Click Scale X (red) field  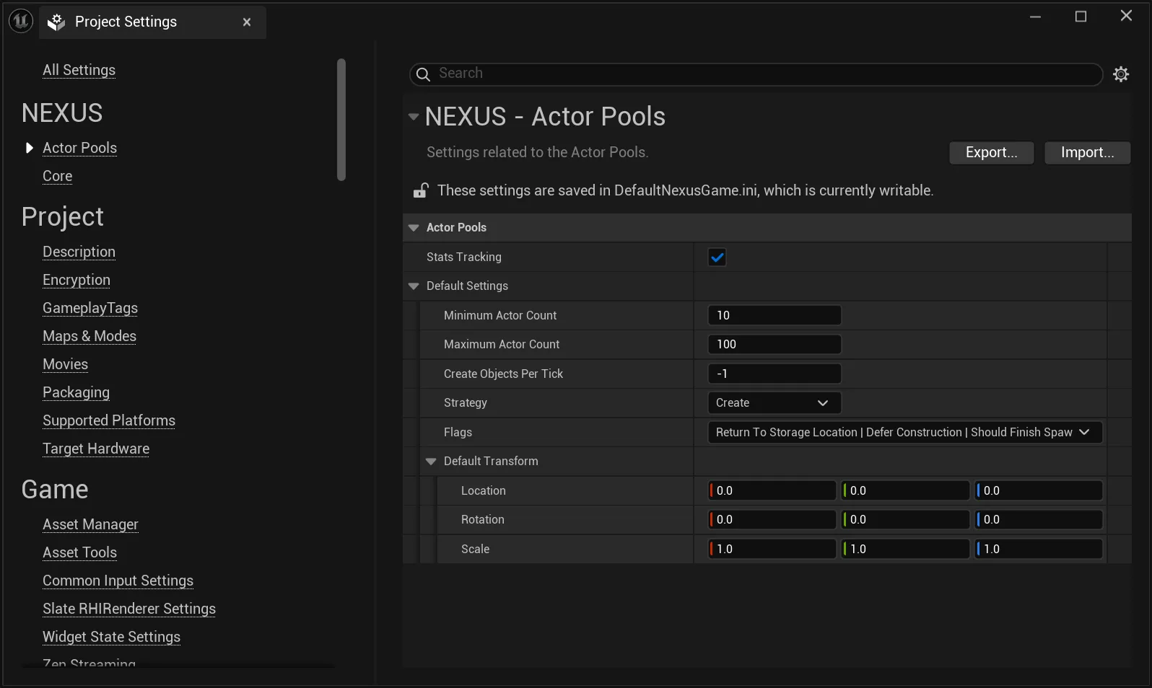[772, 550]
